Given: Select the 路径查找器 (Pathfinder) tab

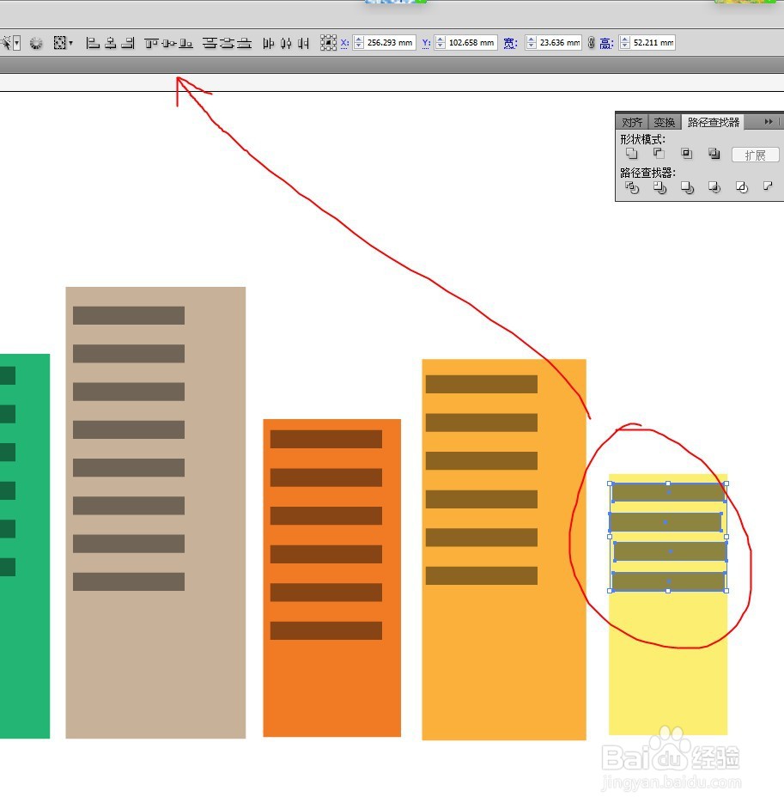Looking at the screenshot, I should (x=714, y=122).
